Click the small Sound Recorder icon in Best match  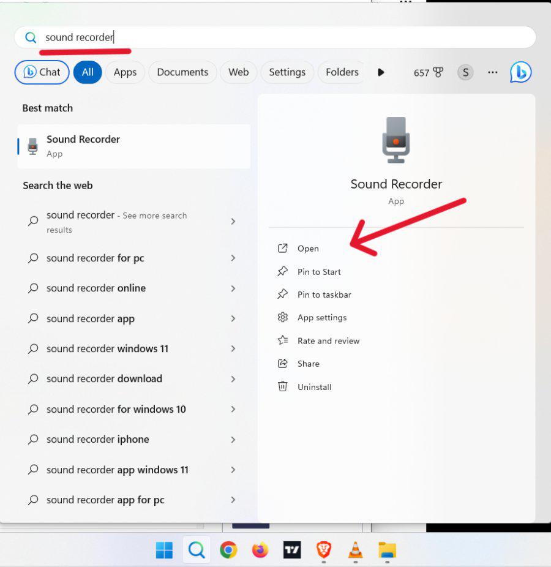(x=33, y=146)
